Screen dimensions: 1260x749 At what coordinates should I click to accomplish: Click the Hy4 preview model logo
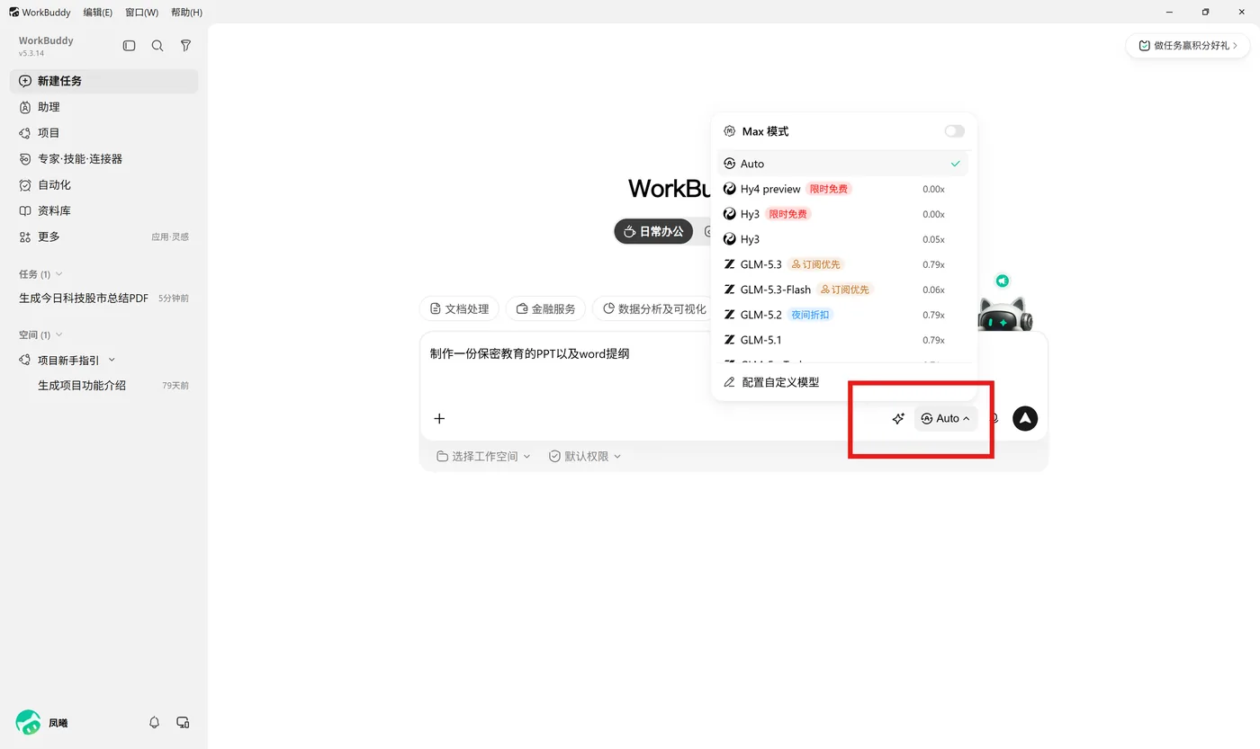point(730,189)
